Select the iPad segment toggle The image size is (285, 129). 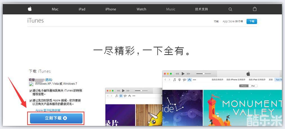pos(253,86)
